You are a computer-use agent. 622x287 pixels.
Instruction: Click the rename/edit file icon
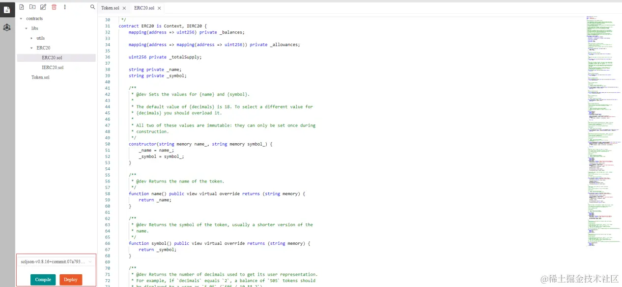tap(43, 7)
